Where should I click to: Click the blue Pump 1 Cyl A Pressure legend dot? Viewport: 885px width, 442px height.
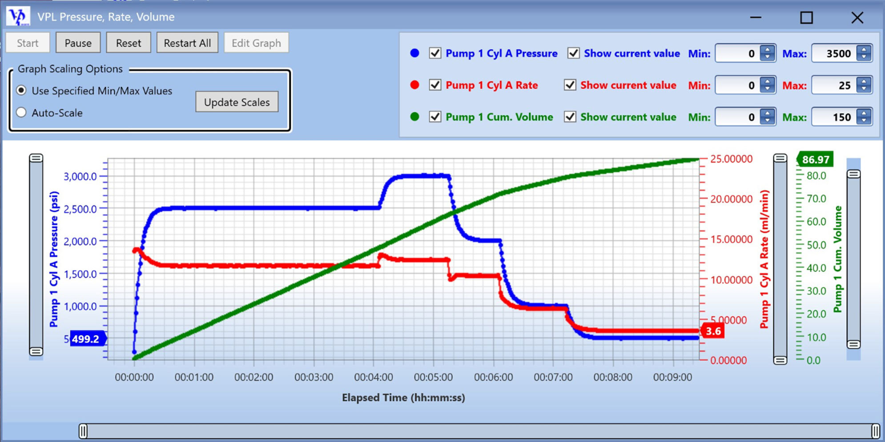(x=414, y=53)
